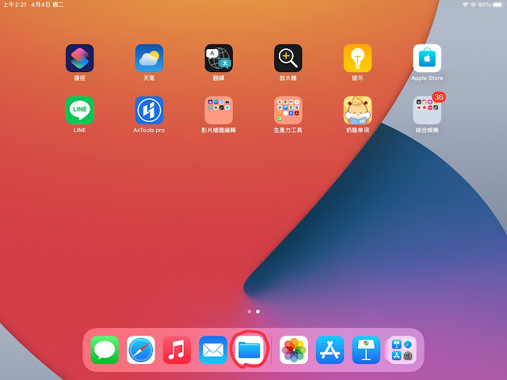Screen dimensions: 507x380
Task: Open Mail app in the dock
Action: 213,350
